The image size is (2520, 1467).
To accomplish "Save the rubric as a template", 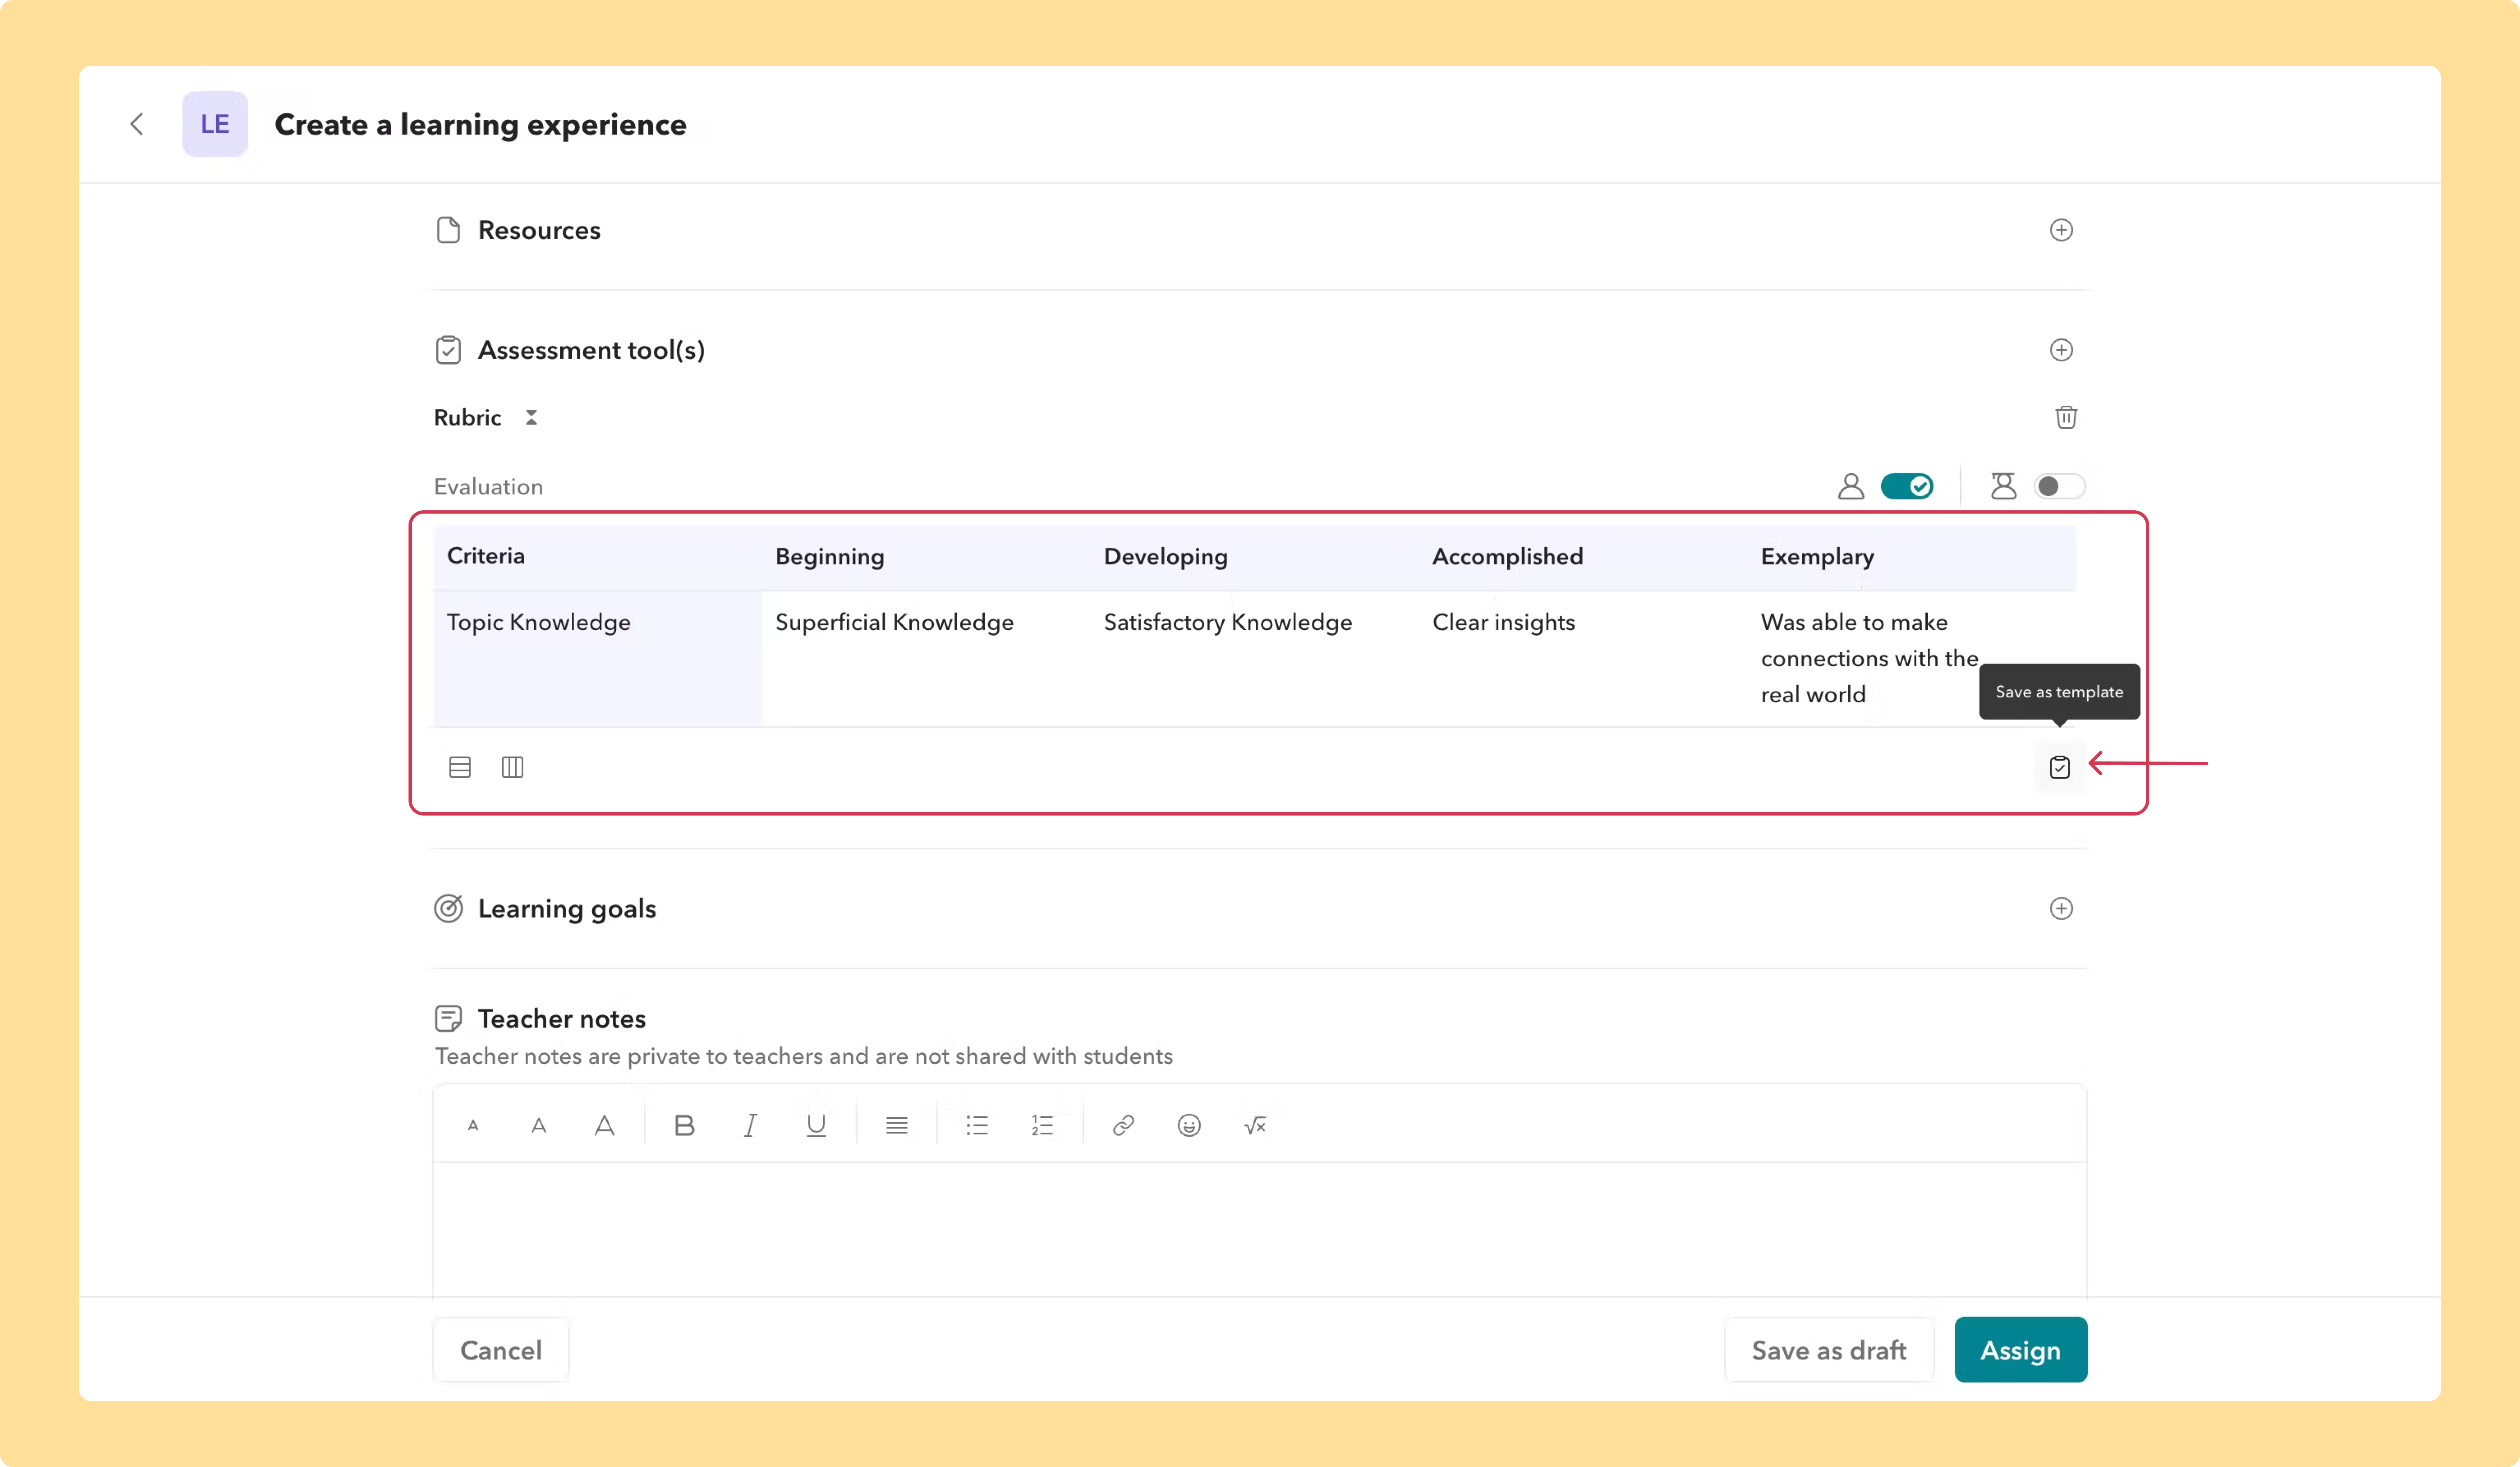I will click(2059, 767).
